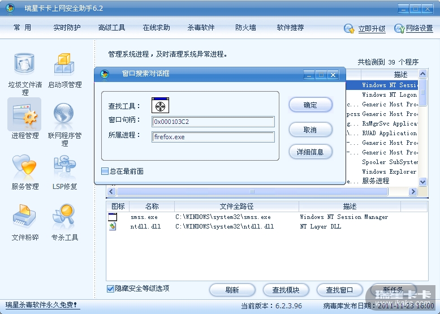Click the 所属进程 input field
The width and height of the screenshot is (440, 314).
click(x=213, y=137)
